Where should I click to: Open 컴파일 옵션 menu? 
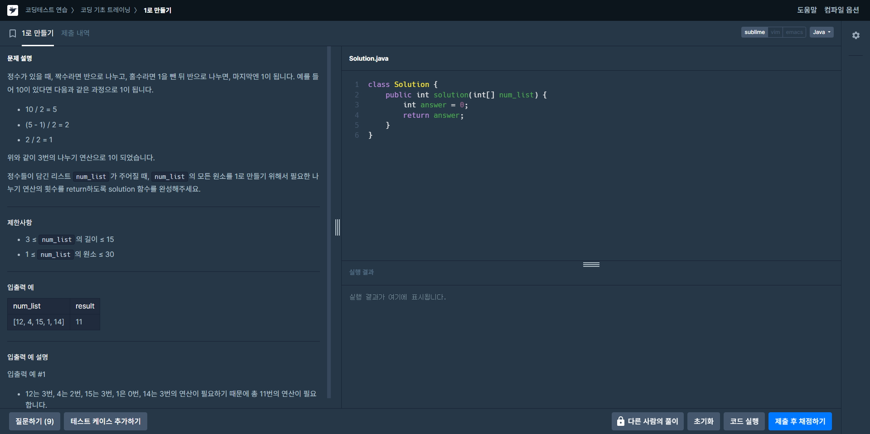point(841,10)
